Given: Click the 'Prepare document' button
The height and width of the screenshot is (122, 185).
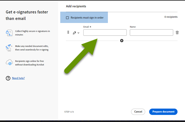Looking at the screenshot, I should tap(163, 112).
